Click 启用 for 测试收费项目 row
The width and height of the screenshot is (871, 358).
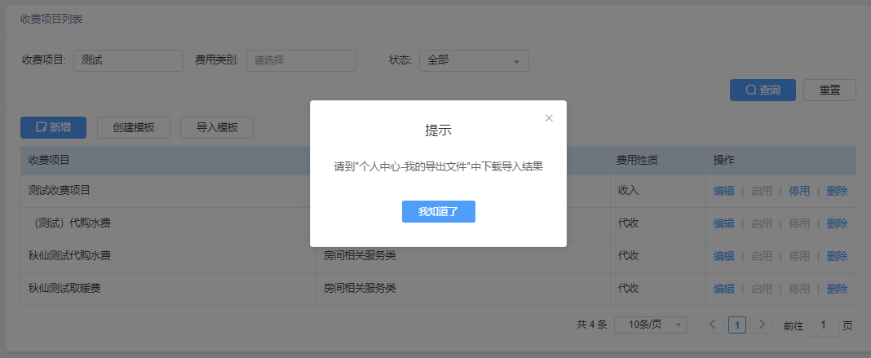click(x=761, y=191)
